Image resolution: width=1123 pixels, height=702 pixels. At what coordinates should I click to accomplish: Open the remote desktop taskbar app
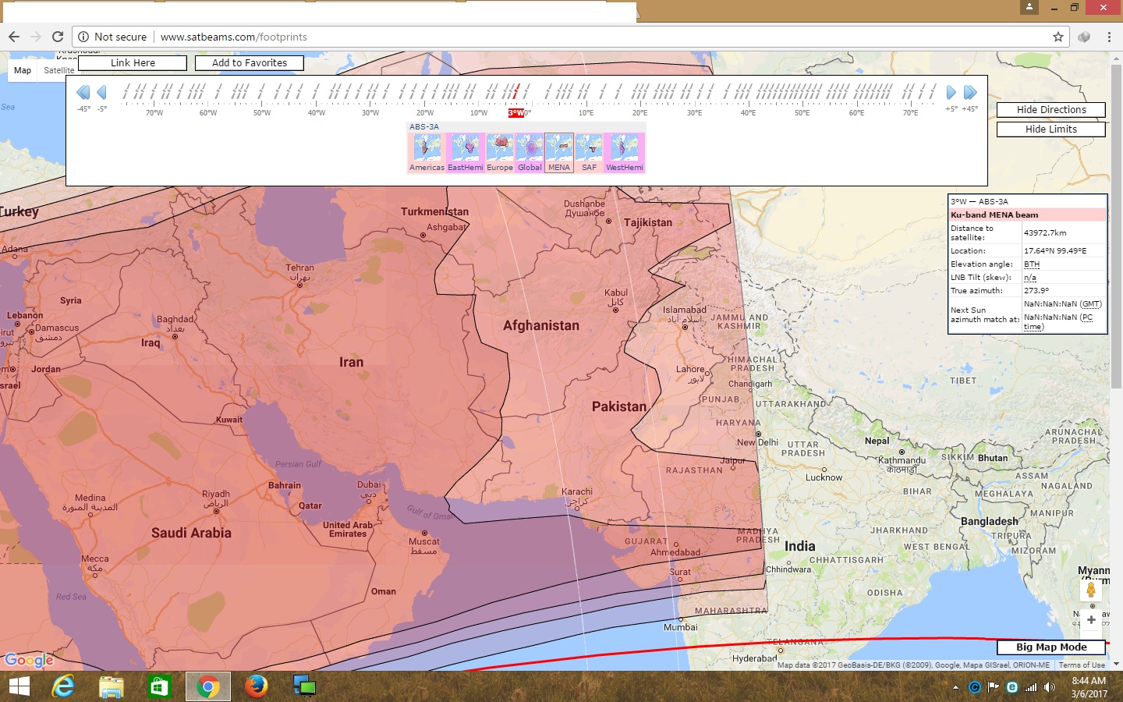[304, 686]
